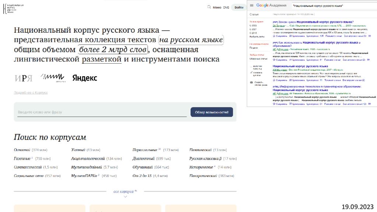Open the 'От 2 до 15' corpus
Viewport: 377px width, 212px height.
pyautogui.click(x=150, y=176)
